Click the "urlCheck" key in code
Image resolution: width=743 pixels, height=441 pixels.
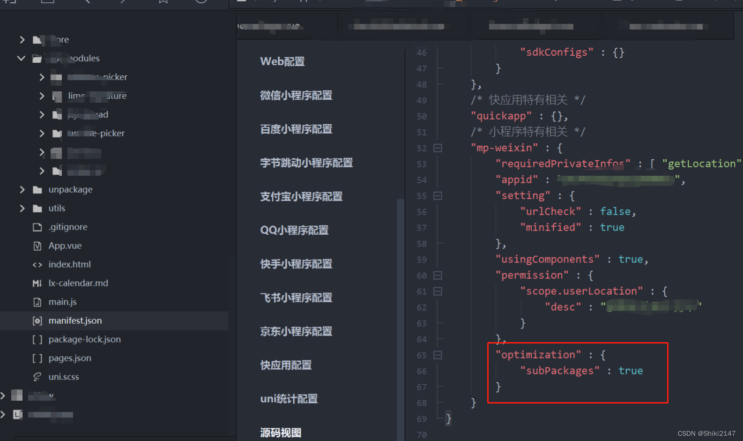[550, 211]
